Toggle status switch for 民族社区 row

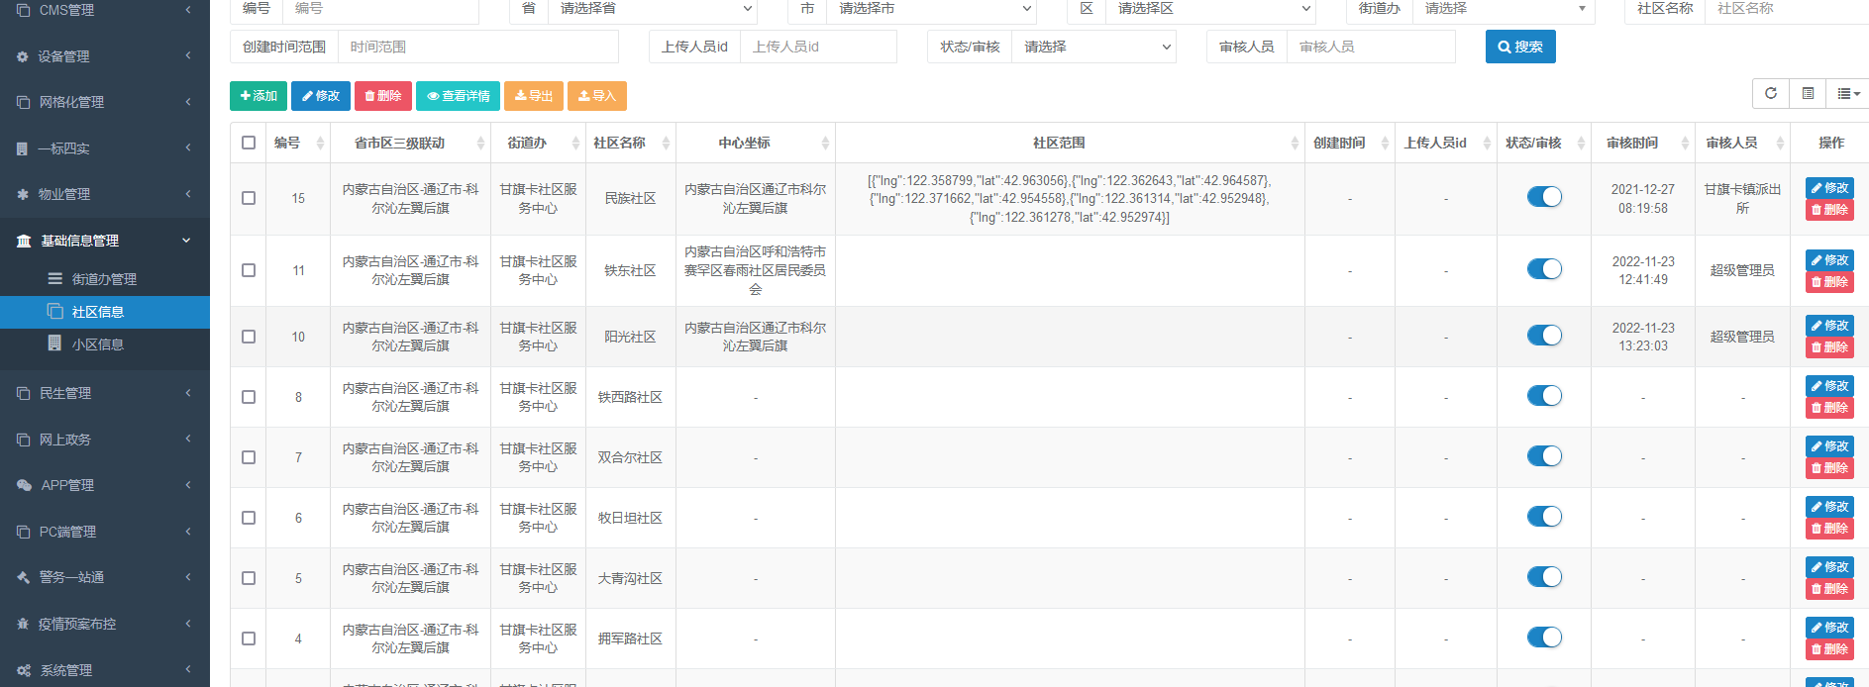[x=1544, y=197]
